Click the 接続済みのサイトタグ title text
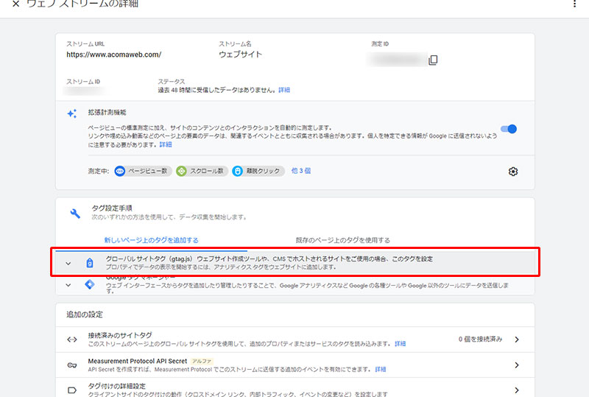589x397 pixels. 120,335
